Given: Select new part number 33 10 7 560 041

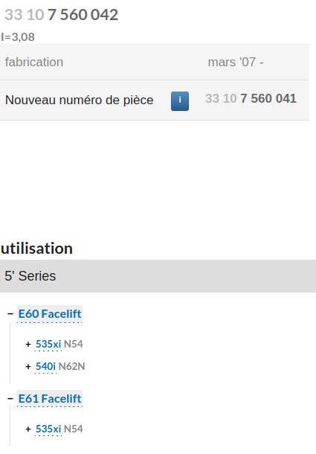Looking at the screenshot, I should 251,98.
